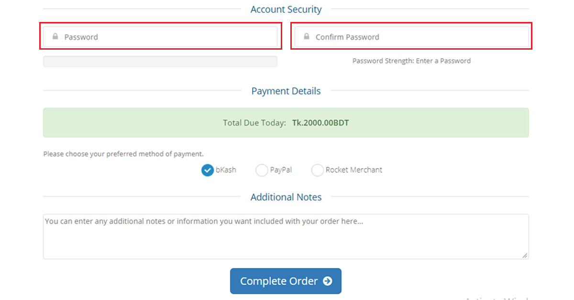This screenshot has width=574, height=300.
Task: Click the lock icon in the Password field
Action: point(54,36)
